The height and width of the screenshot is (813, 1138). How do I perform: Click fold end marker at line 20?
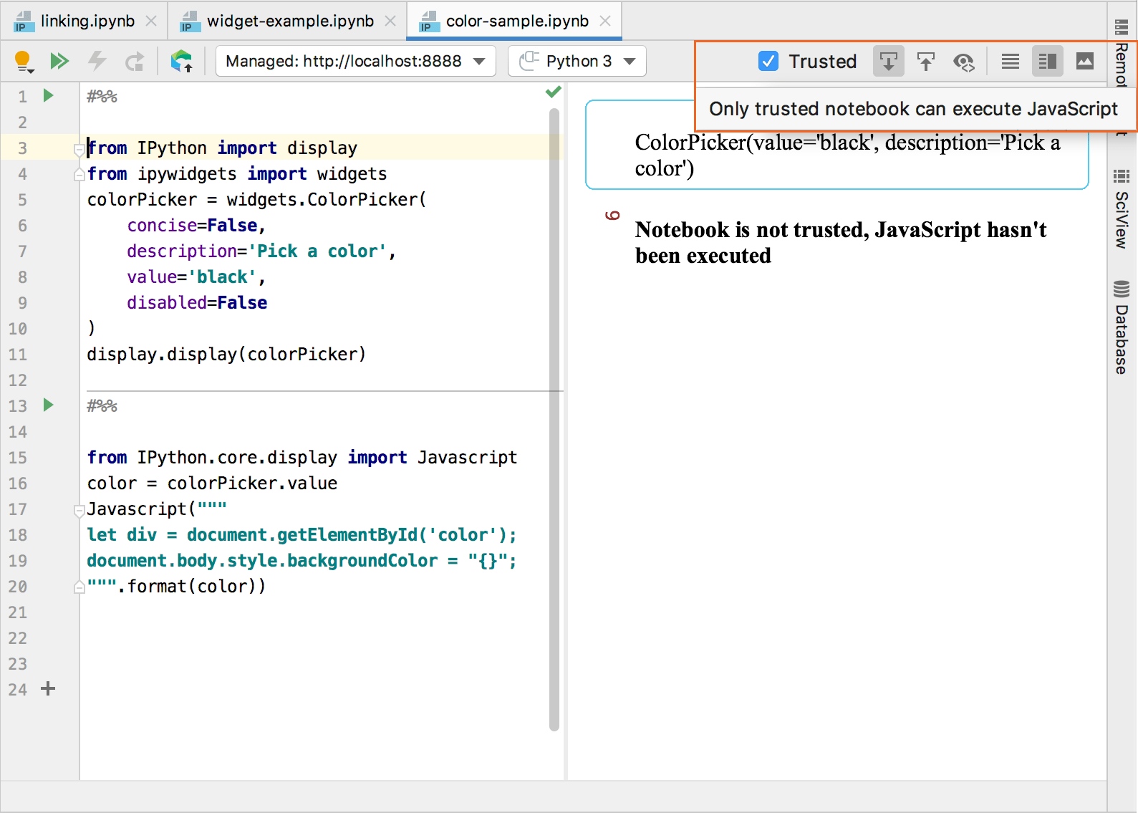point(79,587)
